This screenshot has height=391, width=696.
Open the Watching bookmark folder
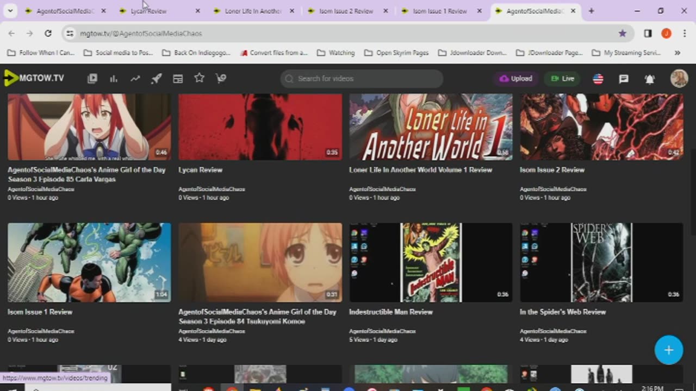[336, 53]
